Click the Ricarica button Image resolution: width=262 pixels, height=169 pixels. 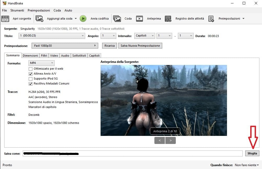point(109,46)
